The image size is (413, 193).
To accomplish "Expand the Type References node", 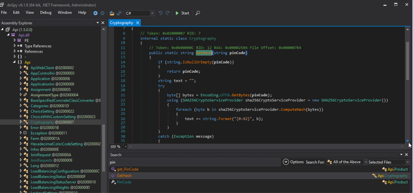I will [15, 46].
